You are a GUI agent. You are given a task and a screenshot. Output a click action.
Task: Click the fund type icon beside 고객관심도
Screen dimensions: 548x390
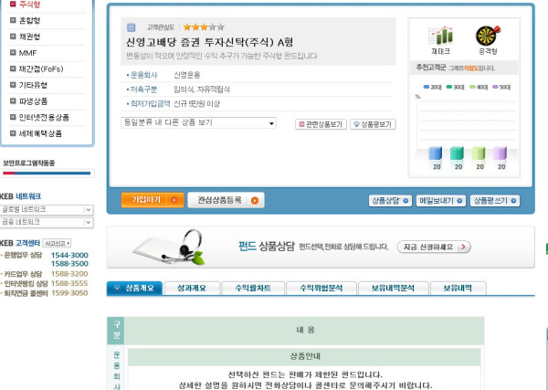tap(131, 27)
